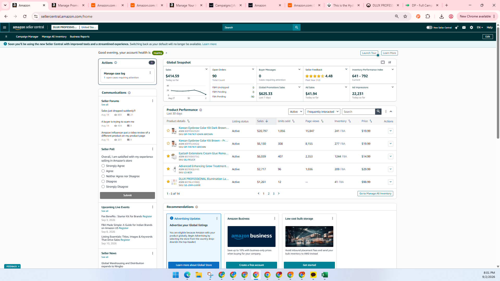Viewport: 500px width, 281px height.
Task: Click Go to Manage All Inventory button
Action: click(375, 194)
